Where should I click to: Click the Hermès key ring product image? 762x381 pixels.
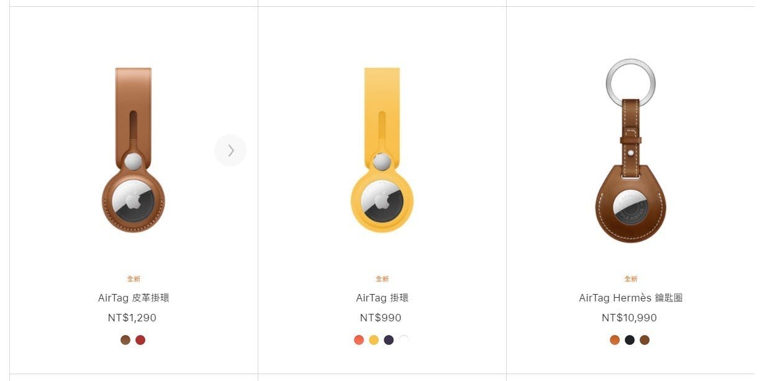[x=630, y=150]
